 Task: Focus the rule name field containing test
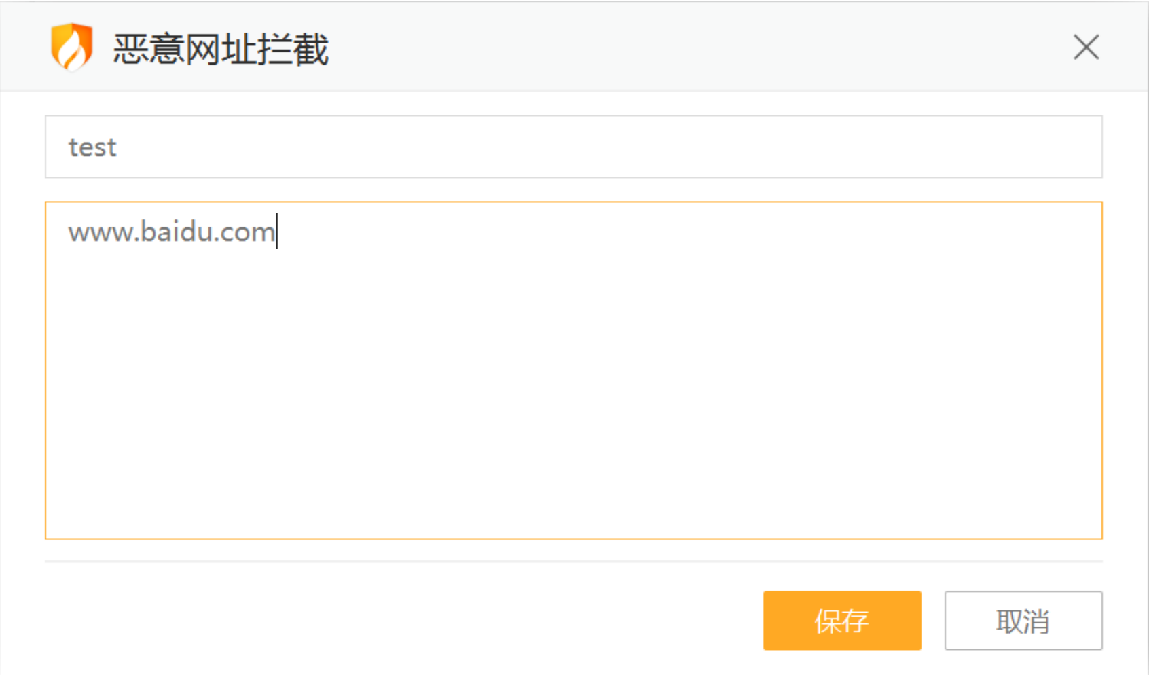(x=573, y=147)
